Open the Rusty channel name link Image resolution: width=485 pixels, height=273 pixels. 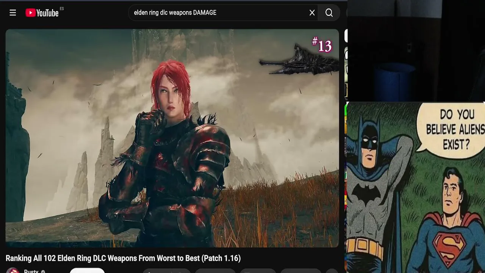pos(31,271)
